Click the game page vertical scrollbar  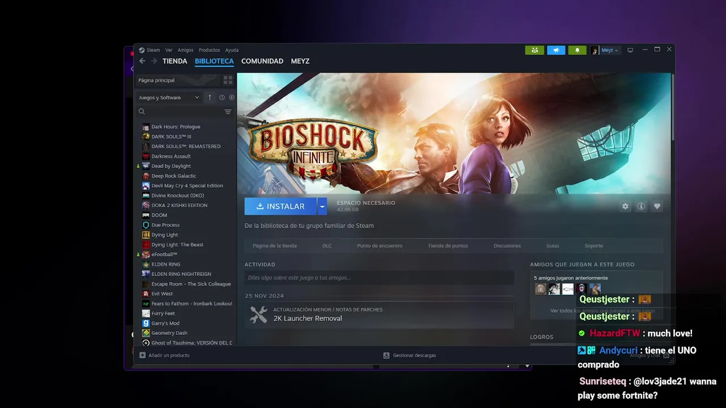point(673,108)
